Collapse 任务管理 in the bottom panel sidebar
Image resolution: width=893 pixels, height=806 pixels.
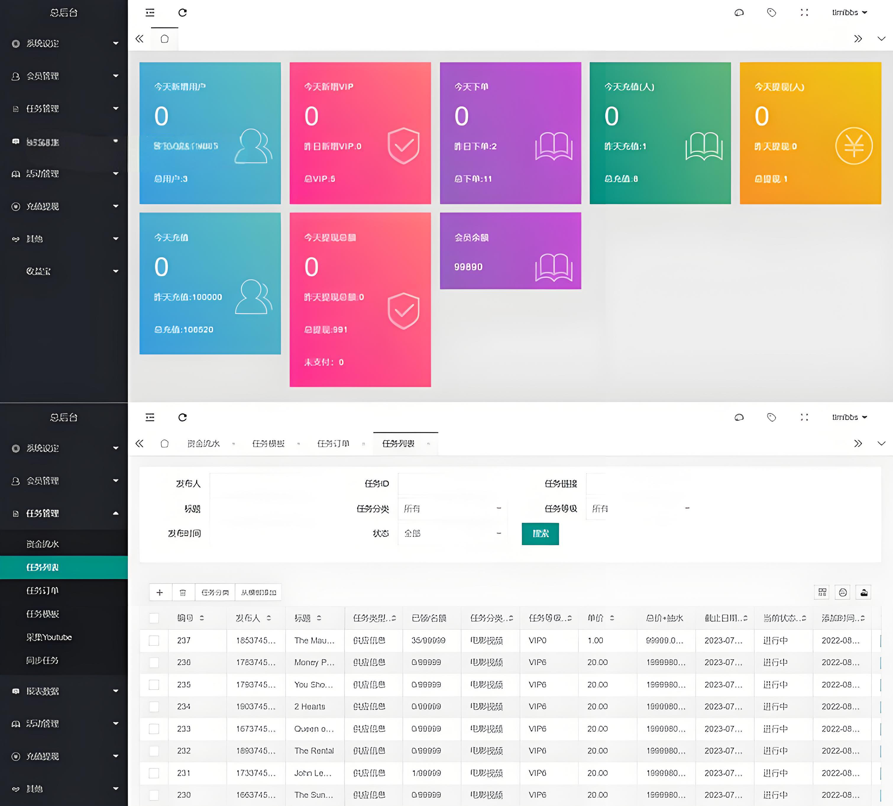(x=64, y=514)
